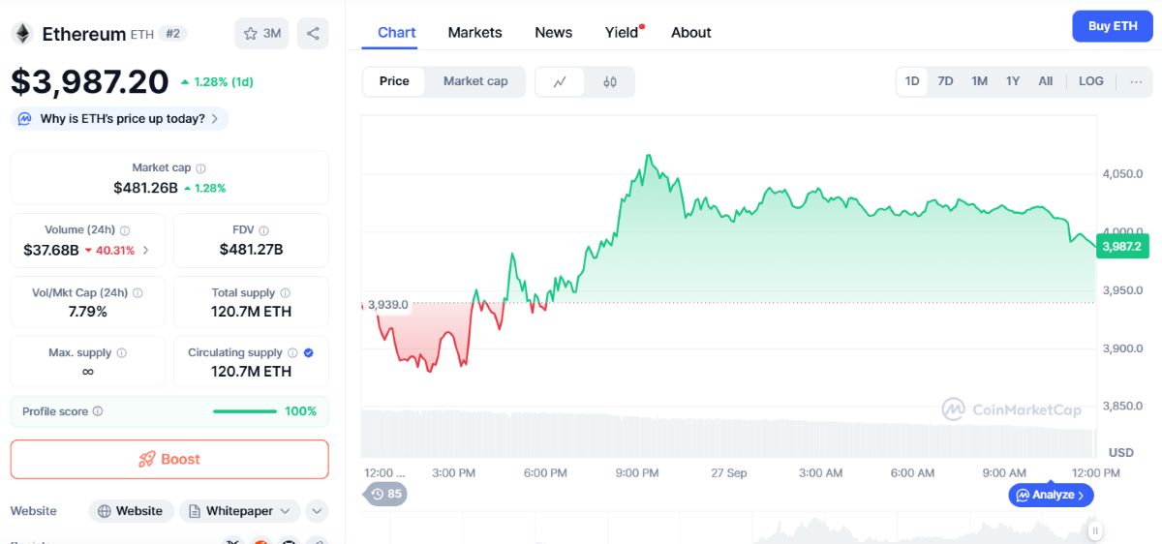Click the Boost button
The width and height of the screenshot is (1162, 544).
pyautogui.click(x=169, y=459)
